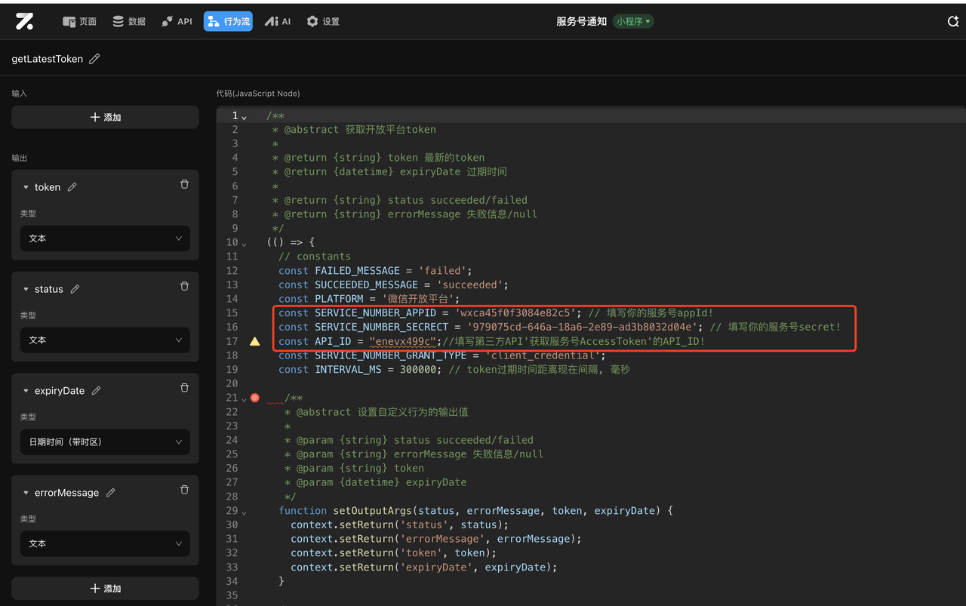Open the token type dropdown
This screenshot has height=606, width=966.
pos(105,238)
